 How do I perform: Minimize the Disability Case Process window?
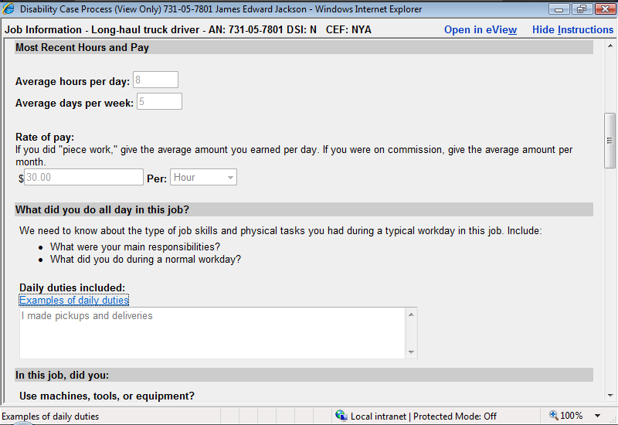[x=559, y=9]
